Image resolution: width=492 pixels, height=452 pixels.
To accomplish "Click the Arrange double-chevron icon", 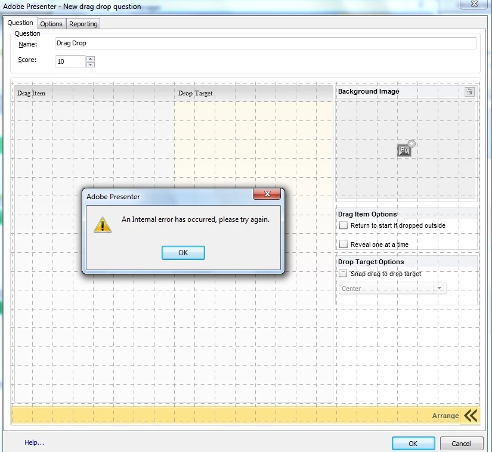I will pos(471,415).
